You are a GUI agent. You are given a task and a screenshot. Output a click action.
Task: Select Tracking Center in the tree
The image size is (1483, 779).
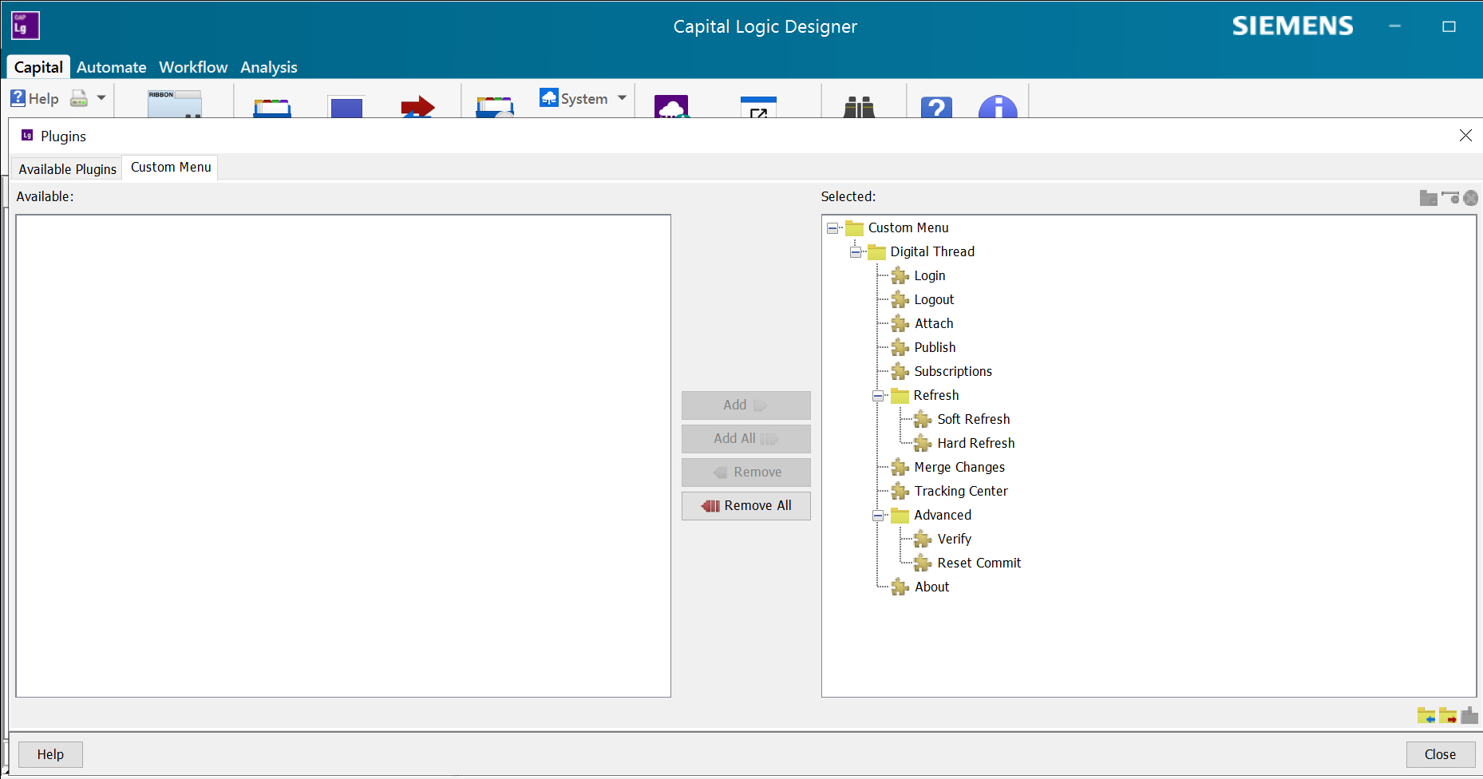click(x=960, y=491)
